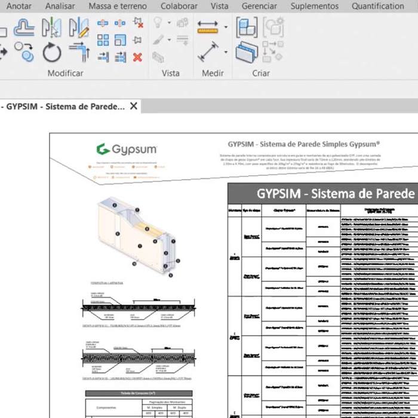This screenshot has width=418, height=418.
Task: Open the Gerenciar ribbon tab
Action: click(x=259, y=6)
